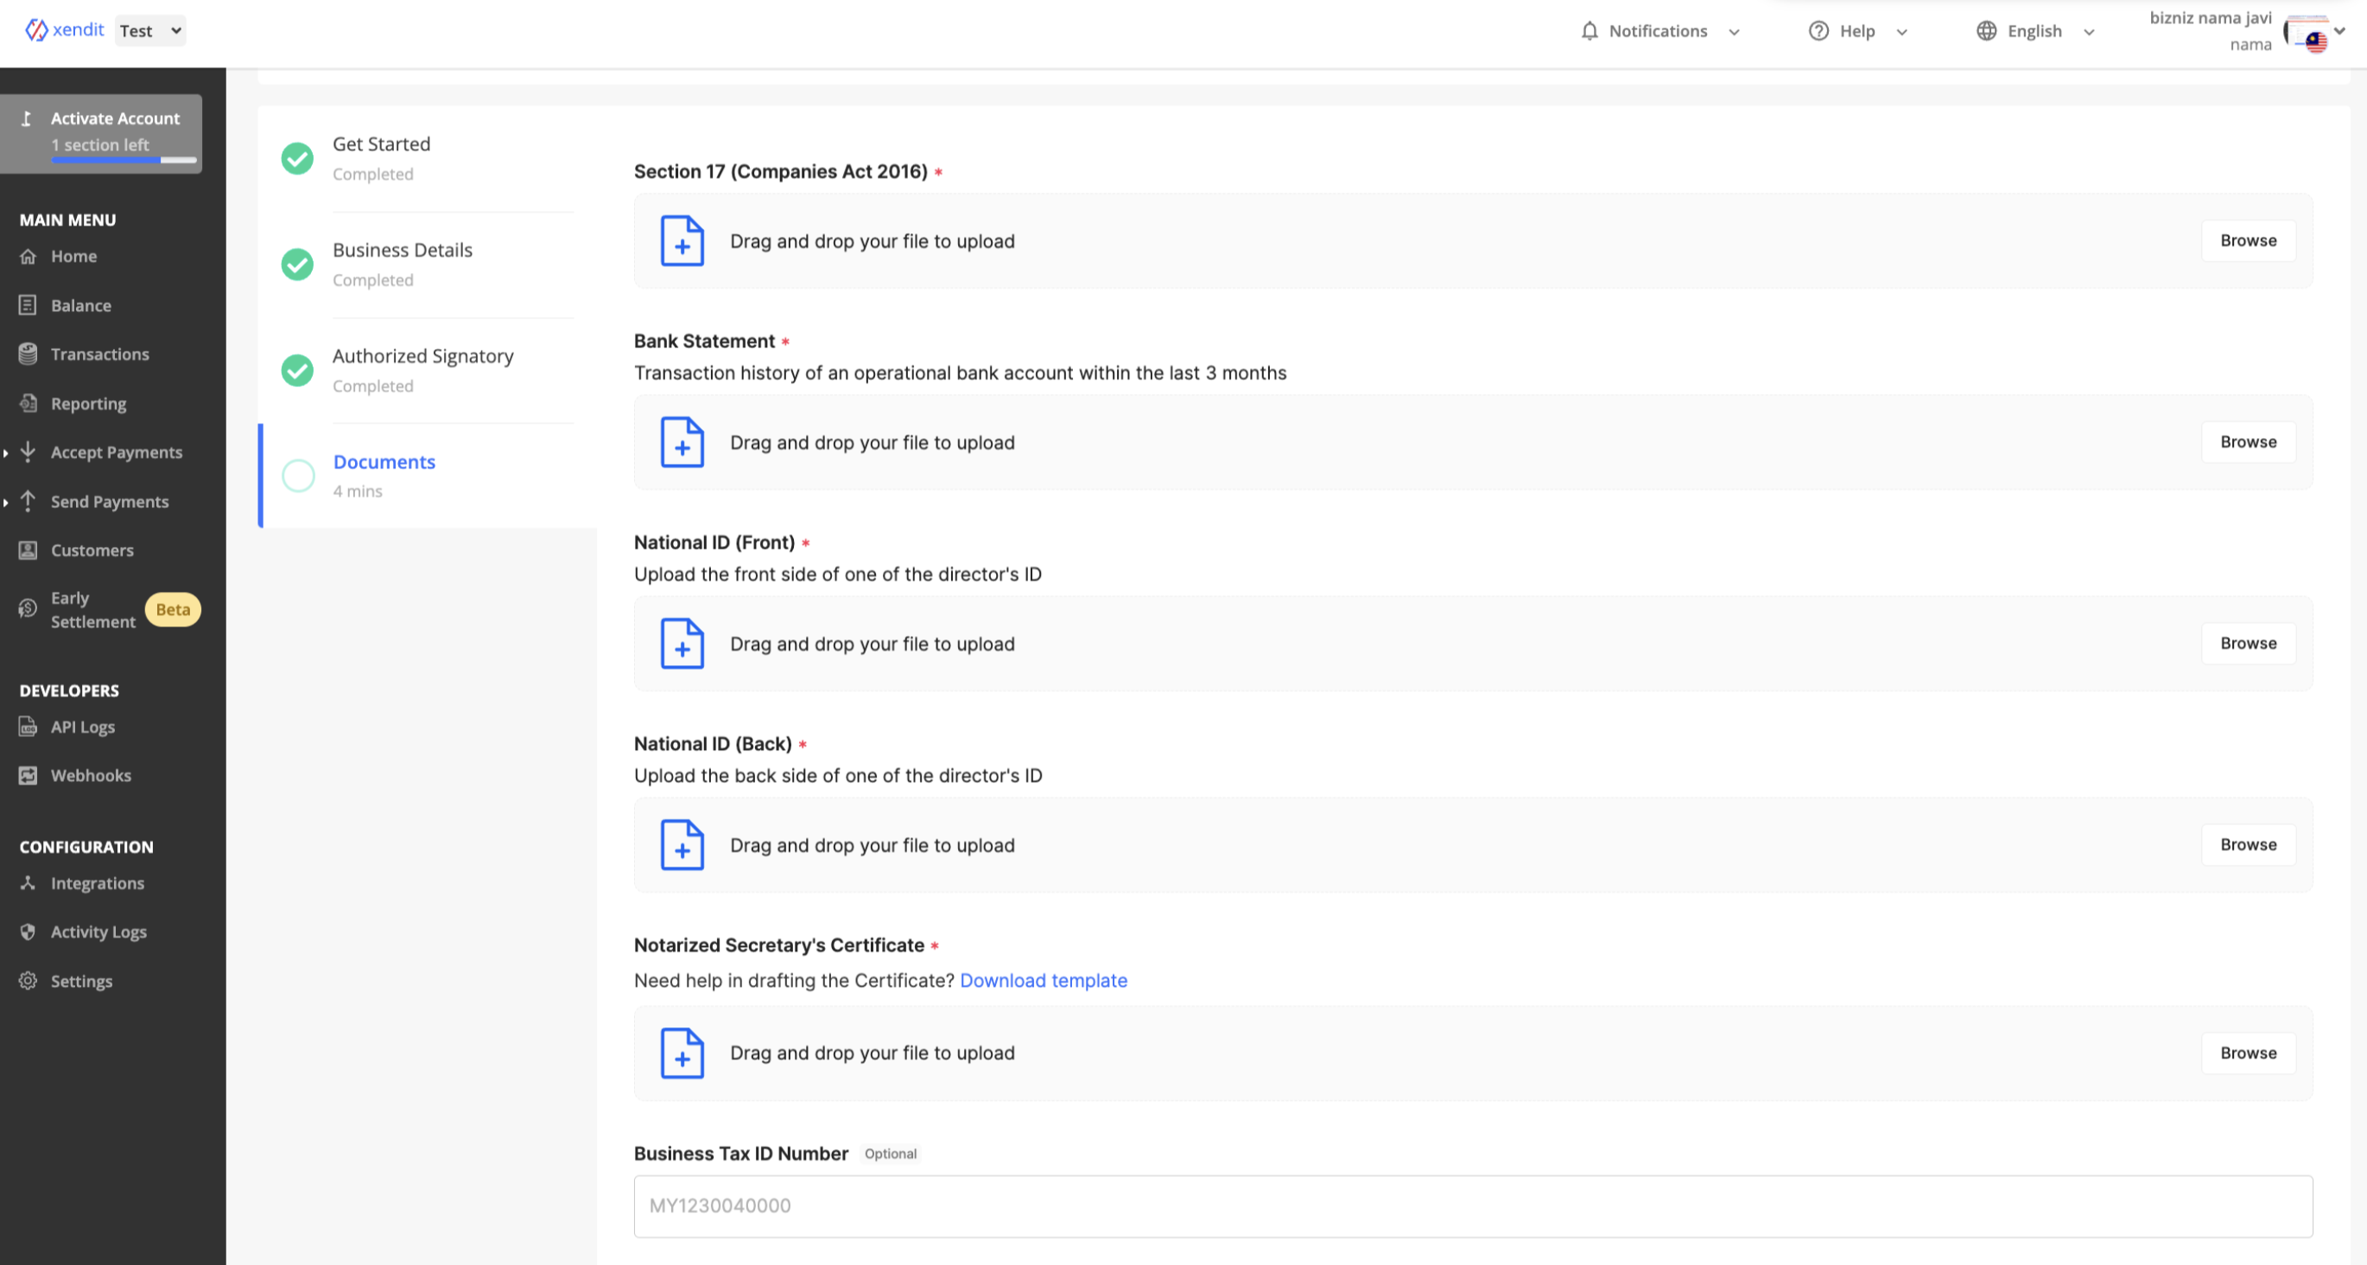This screenshot has height=1265, width=2367.
Task: Click the Documents empty status circle
Action: 298,475
